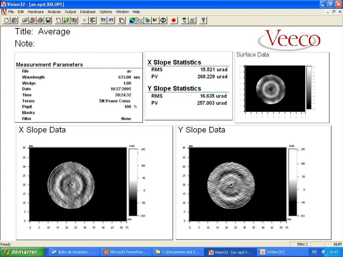Click the first blue window-layout icon
Image resolution: width=343 pixels, height=257 pixels.
click(103, 20)
